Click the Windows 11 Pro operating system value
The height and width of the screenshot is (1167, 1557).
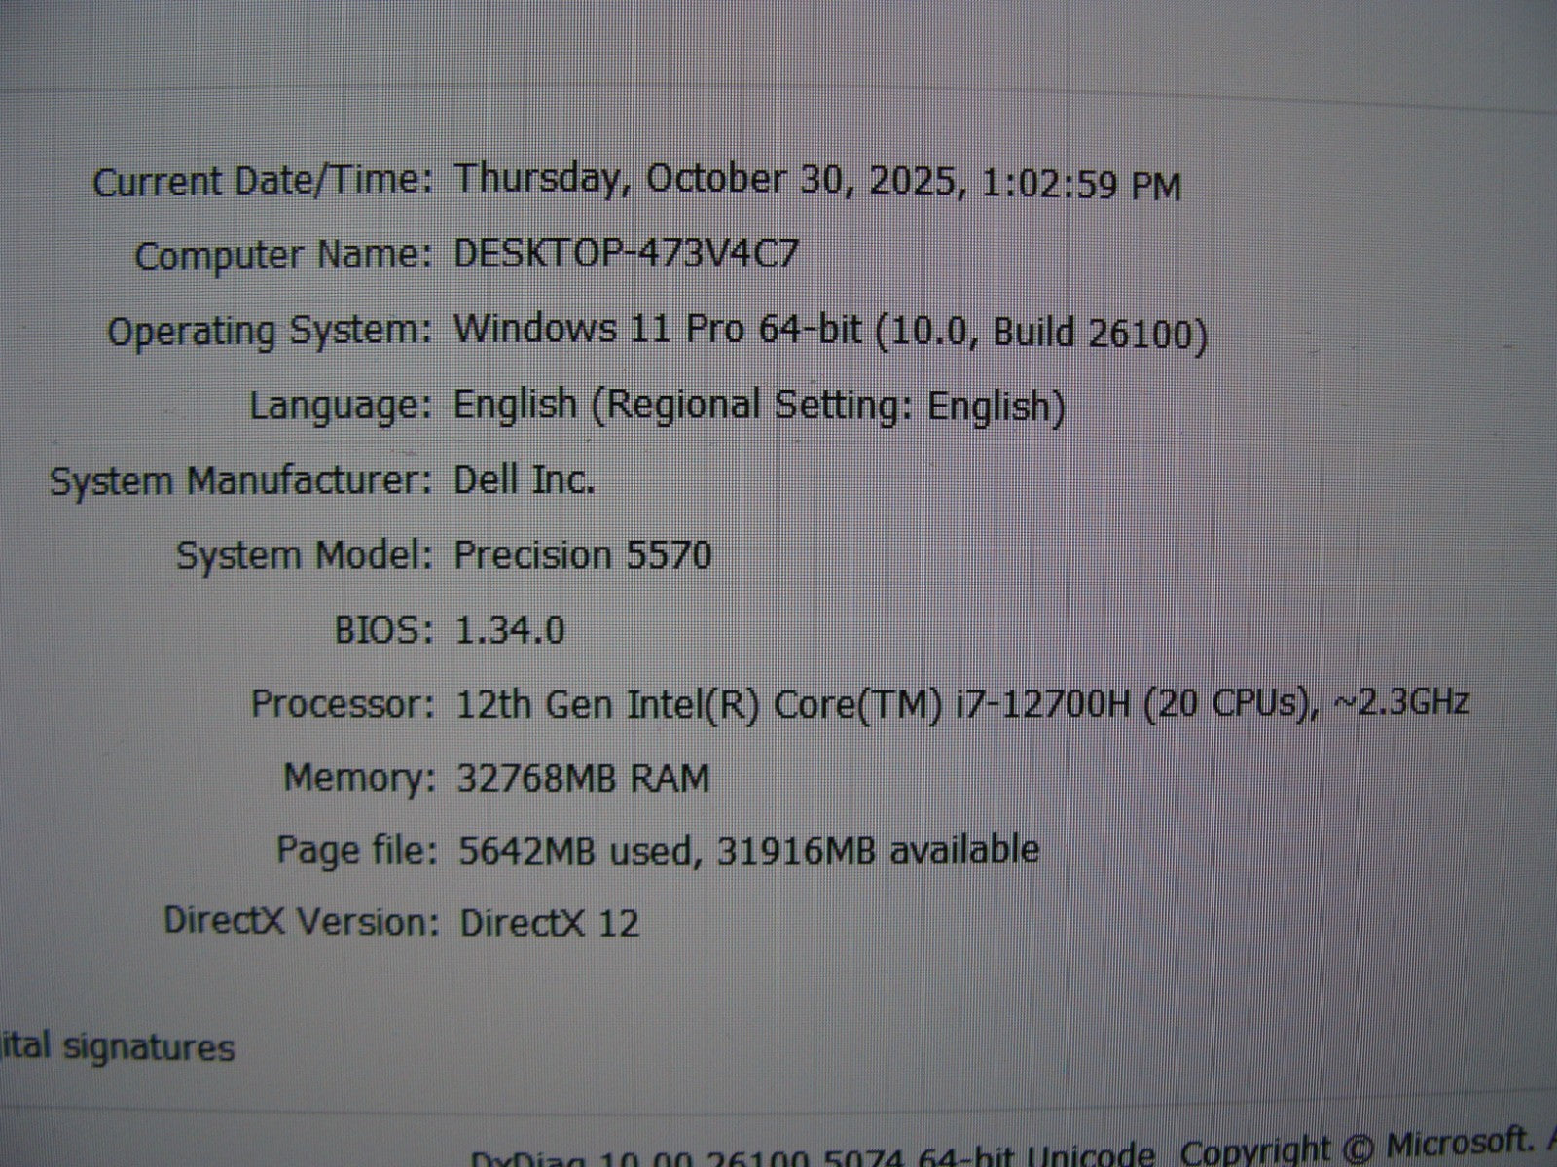830,331
